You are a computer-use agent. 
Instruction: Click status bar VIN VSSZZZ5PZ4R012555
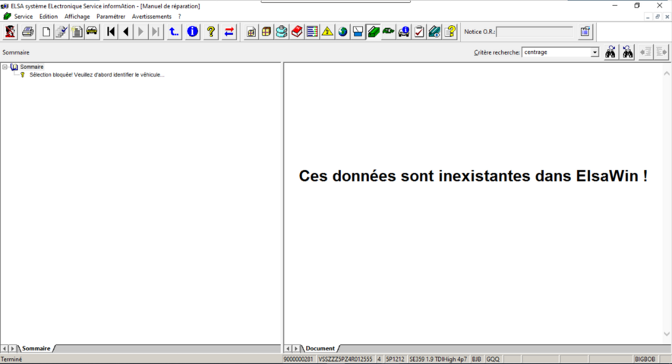[x=345, y=359]
